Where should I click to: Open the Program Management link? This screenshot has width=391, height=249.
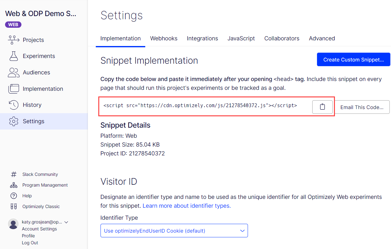click(45, 185)
